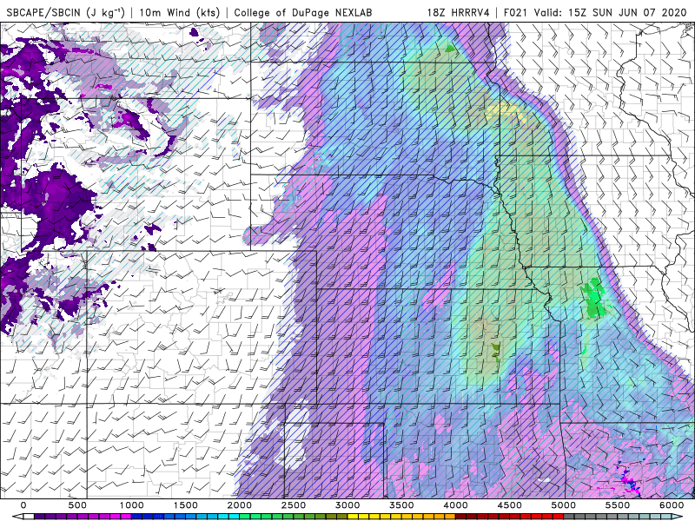This screenshot has height=521, width=695.
Task: Click the 3500 value on the color scale
Action: pyautogui.click(x=402, y=505)
